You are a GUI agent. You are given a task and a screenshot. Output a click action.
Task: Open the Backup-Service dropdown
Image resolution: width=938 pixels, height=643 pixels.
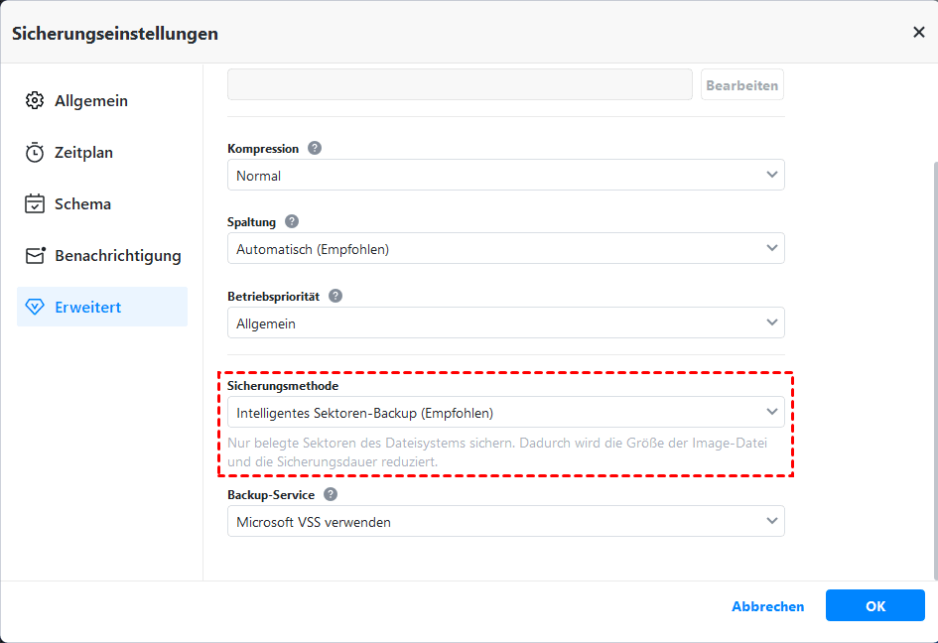(x=505, y=522)
